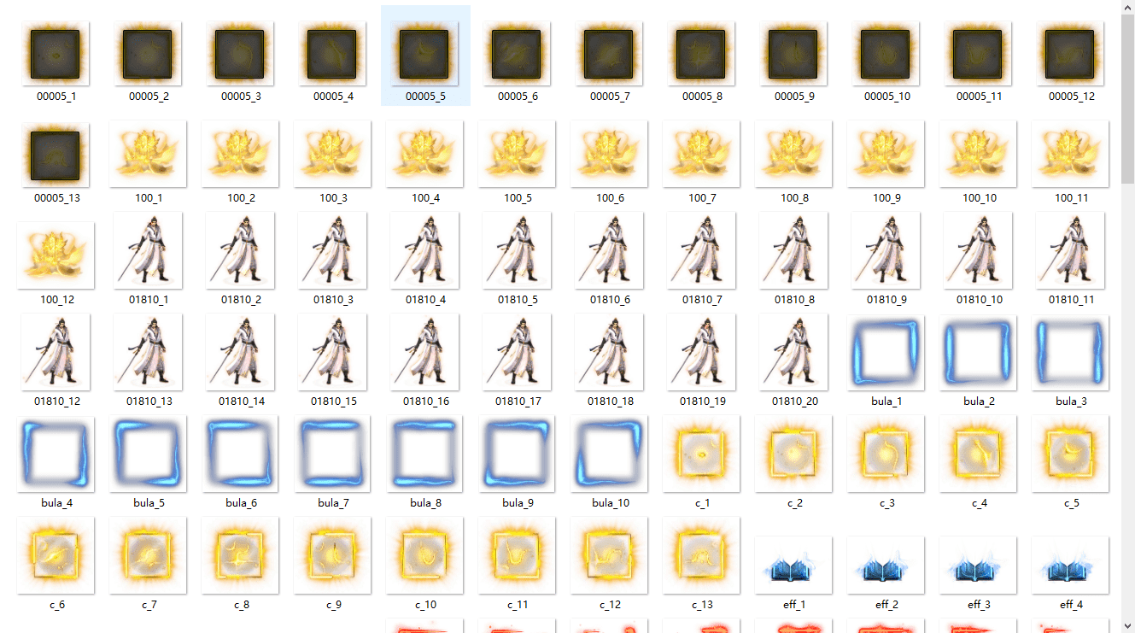Screen dimensions: 1135x633
Task: Click the file name bula_9
Action: click(518, 503)
